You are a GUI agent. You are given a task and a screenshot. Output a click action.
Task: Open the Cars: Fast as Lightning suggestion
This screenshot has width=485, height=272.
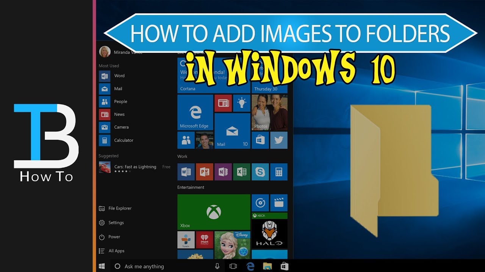pos(135,167)
